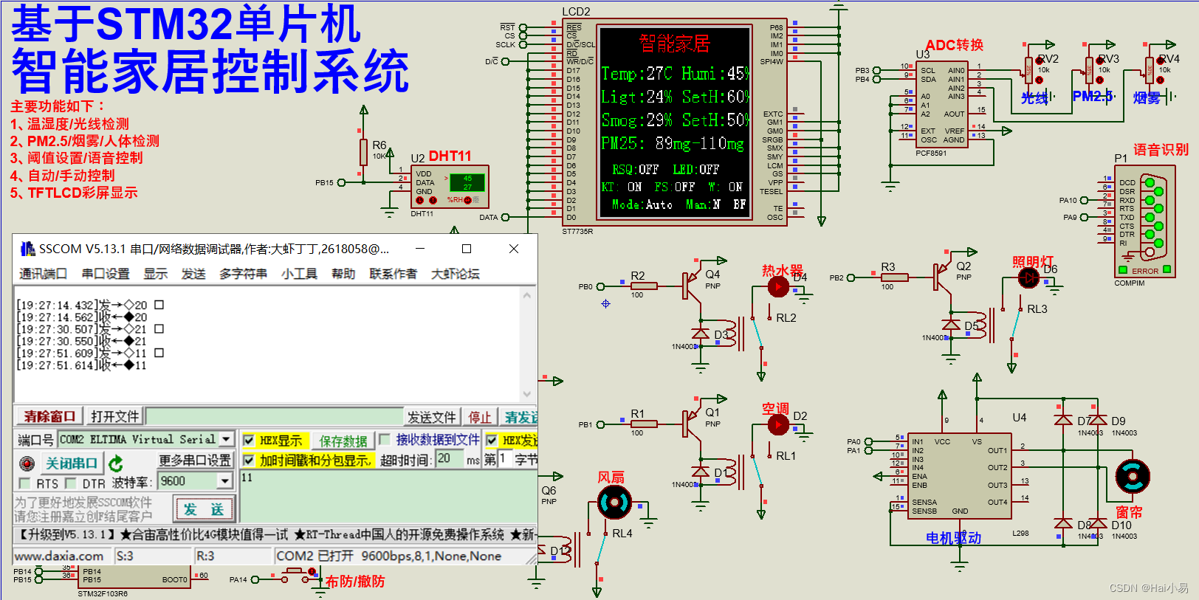Click the SSCOM app icon in title bar
The image size is (1199, 600).
[27, 249]
